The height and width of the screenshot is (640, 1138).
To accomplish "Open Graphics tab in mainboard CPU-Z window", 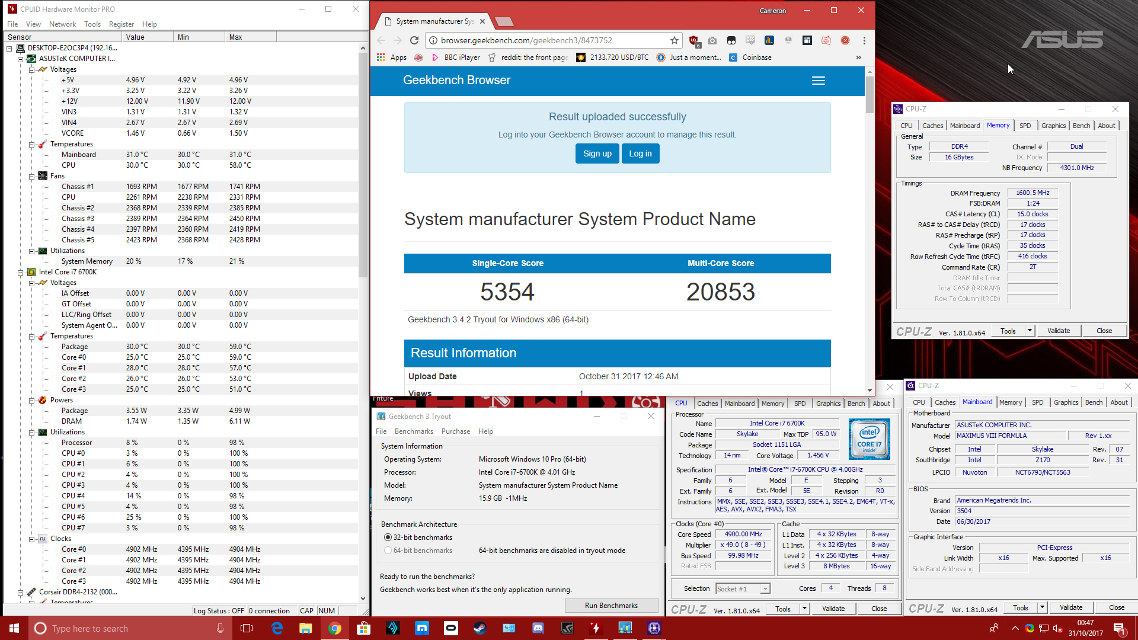I will coord(1066,402).
